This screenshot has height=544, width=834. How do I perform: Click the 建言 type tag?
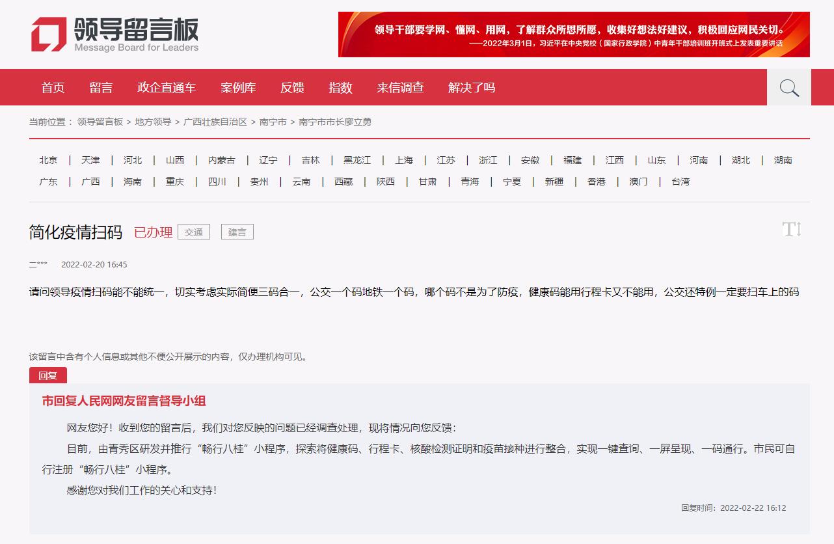pyautogui.click(x=237, y=232)
